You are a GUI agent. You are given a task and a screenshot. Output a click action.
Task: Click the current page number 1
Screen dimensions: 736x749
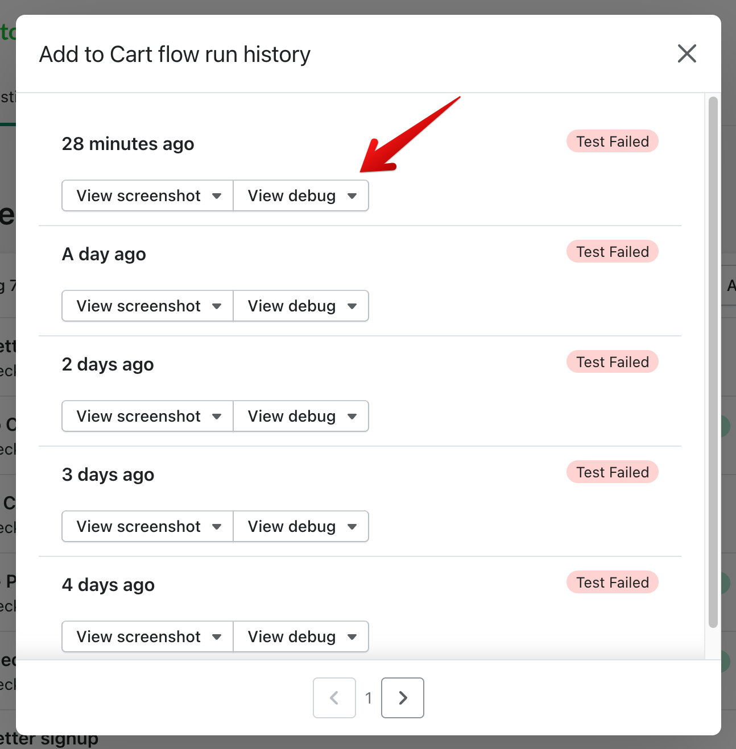(369, 698)
